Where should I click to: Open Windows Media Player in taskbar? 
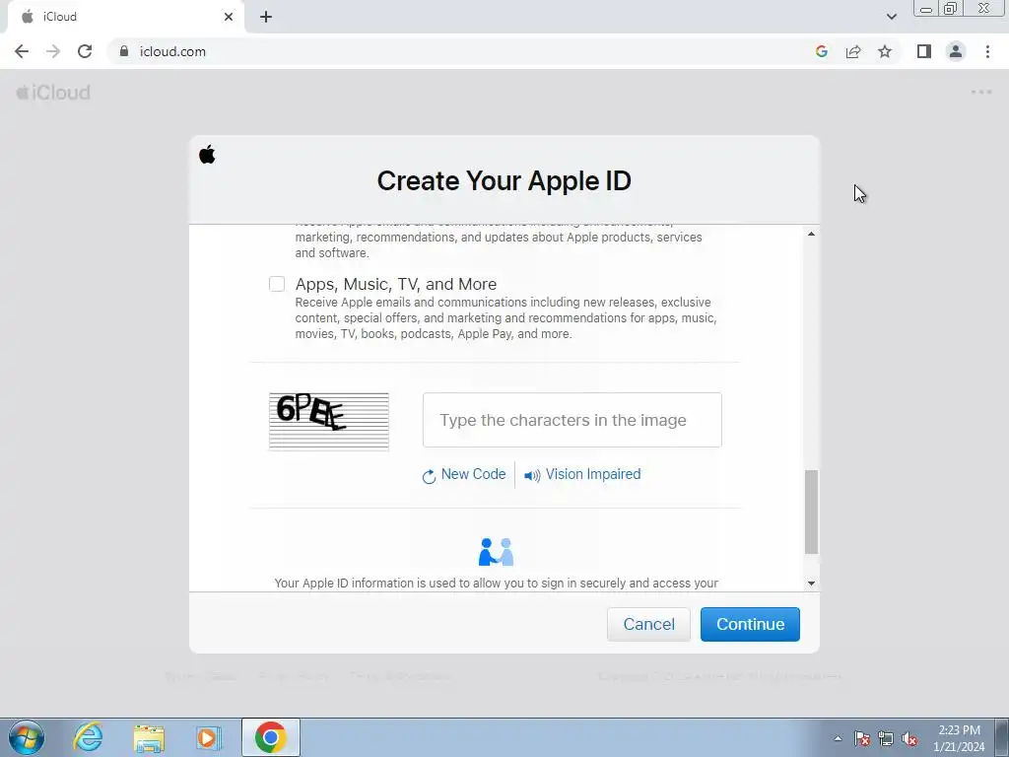click(208, 737)
